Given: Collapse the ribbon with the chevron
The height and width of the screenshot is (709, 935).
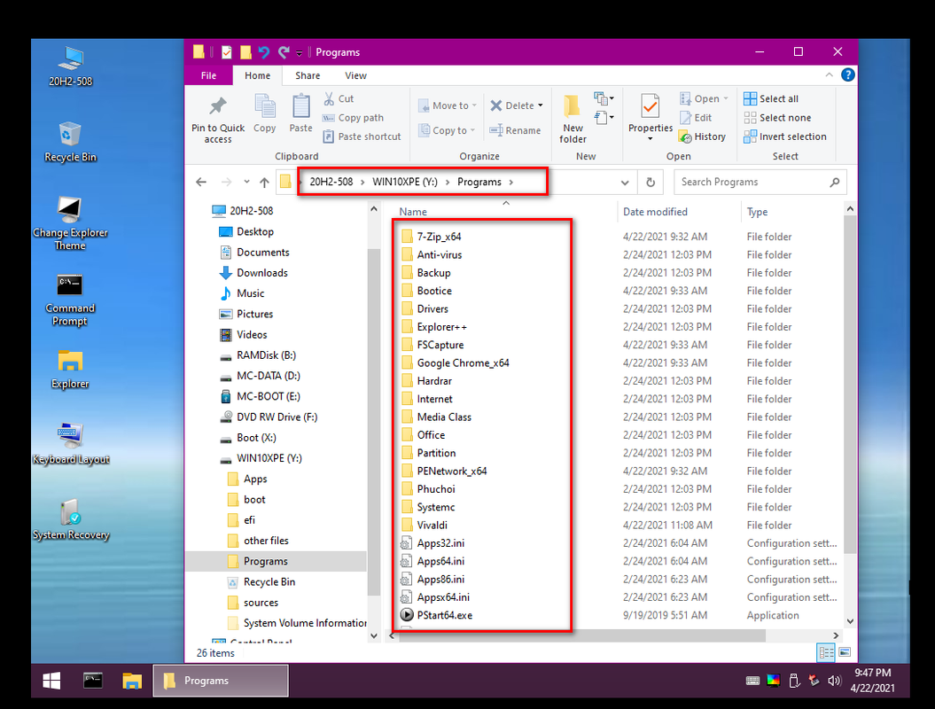Looking at the screenshot, I should click(x=829, y=74).
